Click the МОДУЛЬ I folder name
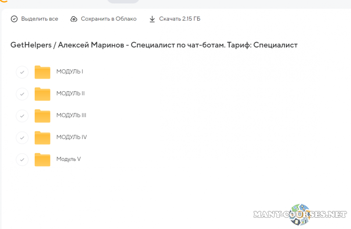 [x=70, y=72]
